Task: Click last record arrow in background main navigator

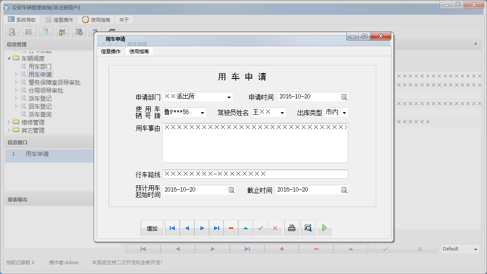Action: click(247, 249)
